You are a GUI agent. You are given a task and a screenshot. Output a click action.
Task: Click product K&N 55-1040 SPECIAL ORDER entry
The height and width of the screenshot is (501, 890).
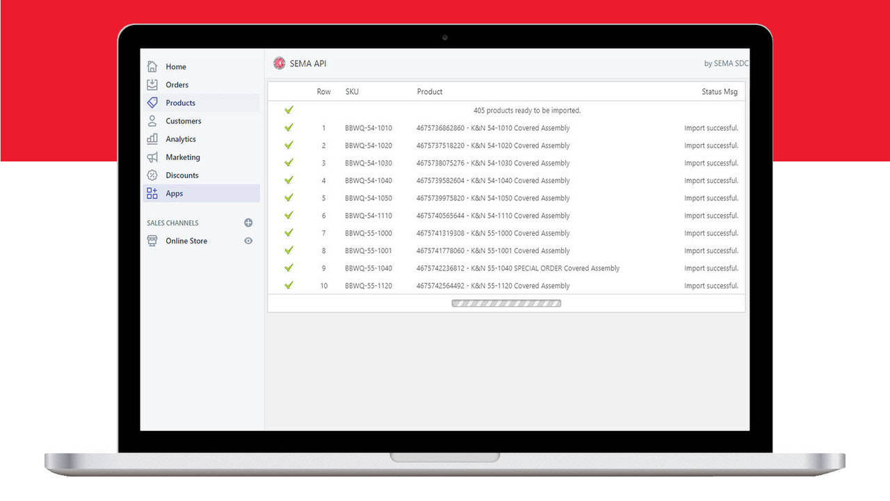coord(518,268)
